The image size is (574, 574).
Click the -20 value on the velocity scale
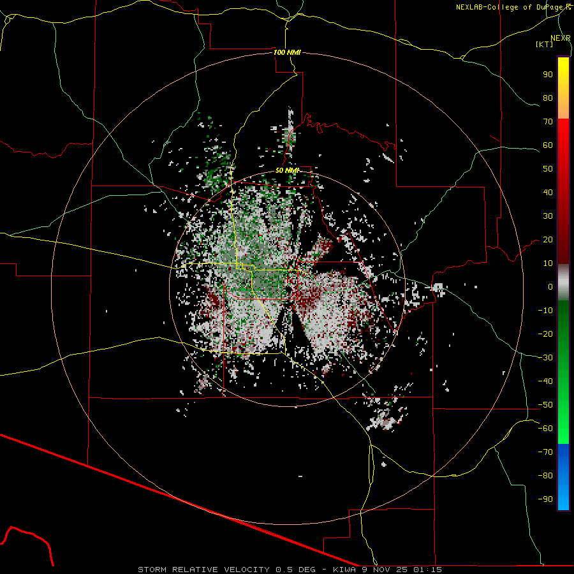545,334
